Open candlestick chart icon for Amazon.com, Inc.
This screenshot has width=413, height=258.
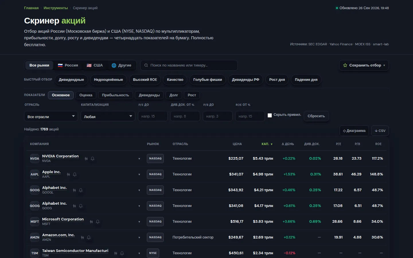(x=82, y=237)
